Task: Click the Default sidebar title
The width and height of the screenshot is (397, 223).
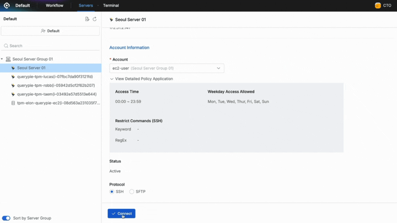Action: click(x=10, y=19)
